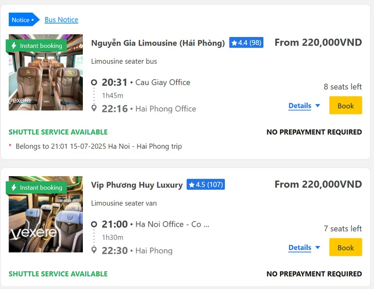Expand Details for Vip Phương Huy Luxury
The width and height of the screenshot is (374, 289).
coord(300,247)
